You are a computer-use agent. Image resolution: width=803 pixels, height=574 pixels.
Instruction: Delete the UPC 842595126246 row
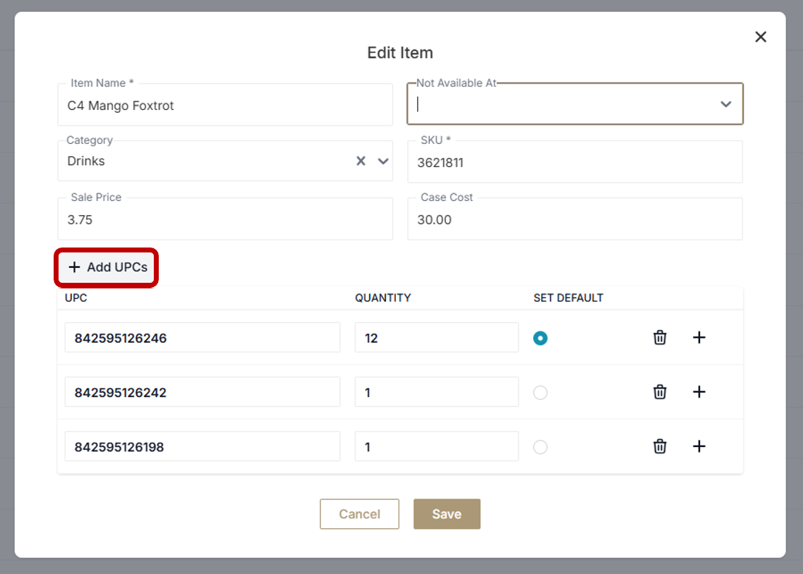(660, 338)
